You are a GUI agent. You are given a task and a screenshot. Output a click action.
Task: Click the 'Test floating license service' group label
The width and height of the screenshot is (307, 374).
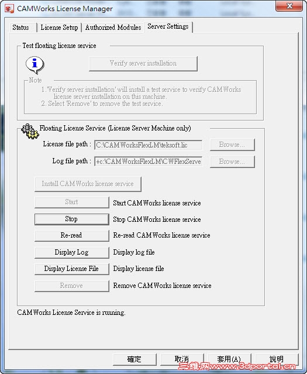pyautogui.click(x=59, y=46)
